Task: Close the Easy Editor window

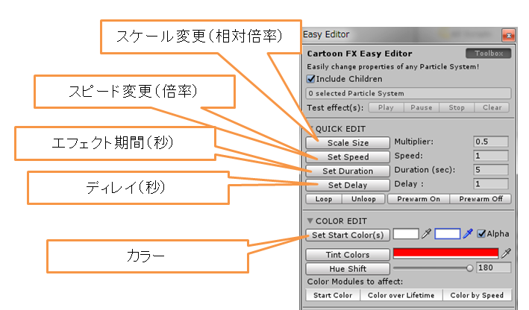Action: click(x=509, y=35)
